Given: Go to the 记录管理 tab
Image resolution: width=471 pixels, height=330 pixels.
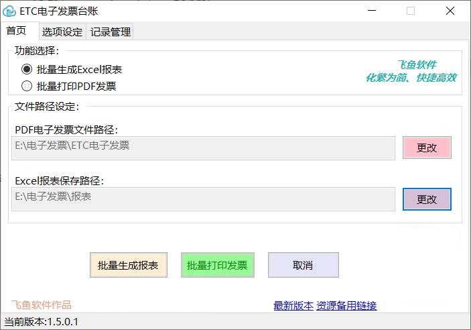Looking at the screenshot, I should pyautogui.click(x=111, y=32).
